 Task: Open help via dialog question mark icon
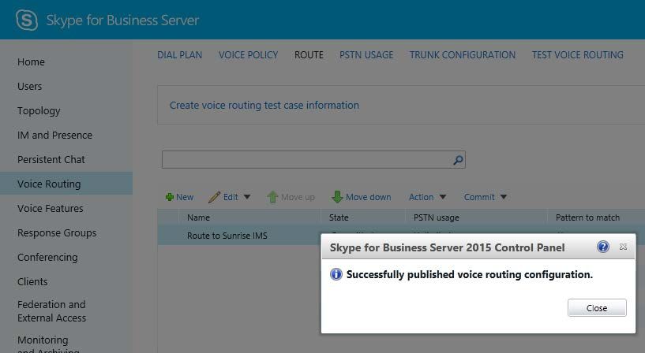point(603,247)
